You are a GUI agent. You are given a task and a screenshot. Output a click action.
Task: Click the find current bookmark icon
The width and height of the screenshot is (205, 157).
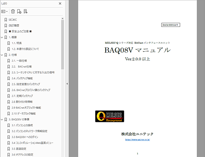(x=25, y=11)
